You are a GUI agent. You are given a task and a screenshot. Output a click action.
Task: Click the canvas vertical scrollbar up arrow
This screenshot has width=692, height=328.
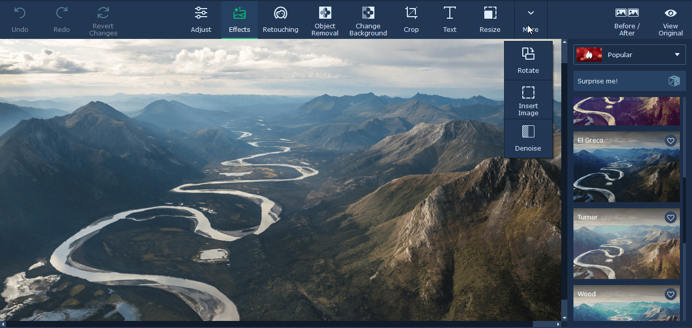[564, 42]
